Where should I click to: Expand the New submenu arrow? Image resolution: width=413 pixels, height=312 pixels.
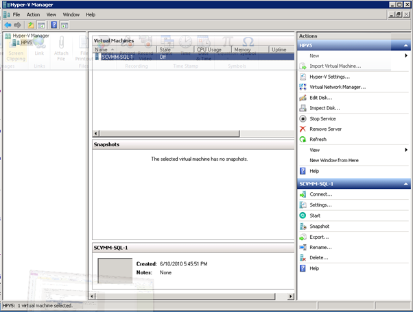[x=406, y=55]
